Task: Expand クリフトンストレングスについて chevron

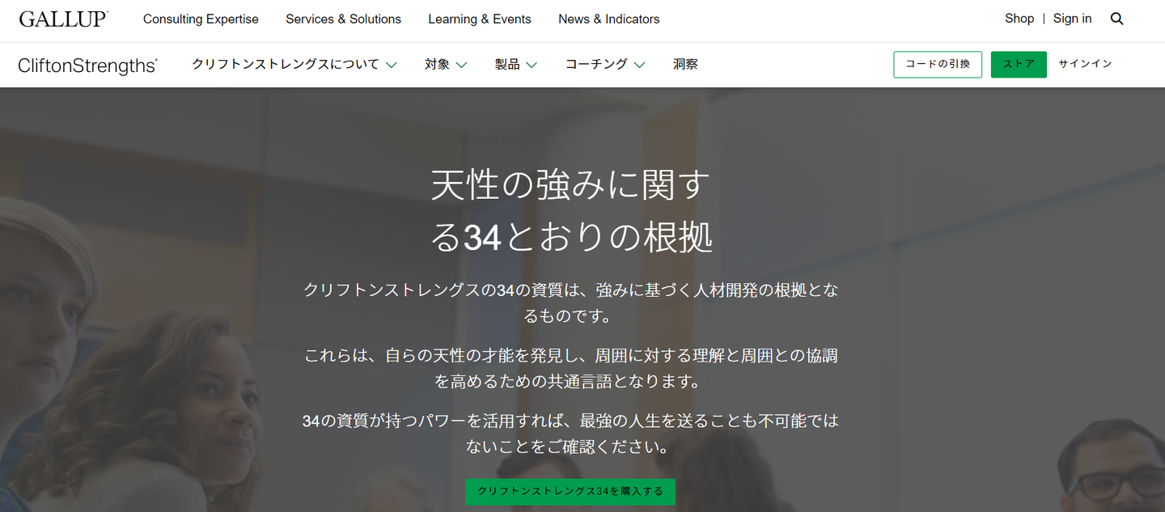Action: coord(391,65)
